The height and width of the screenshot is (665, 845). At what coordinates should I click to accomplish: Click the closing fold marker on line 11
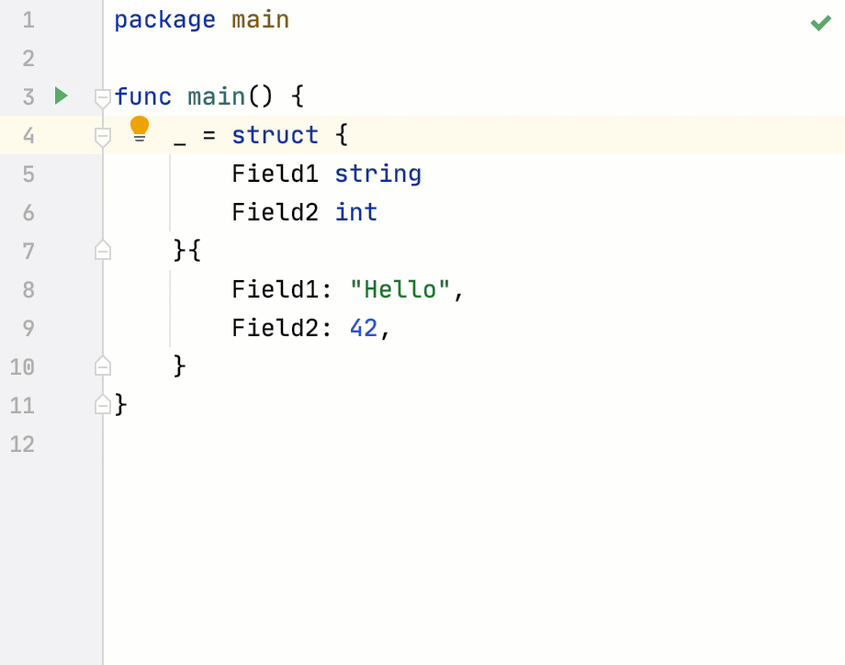click(x=101, y=405)
